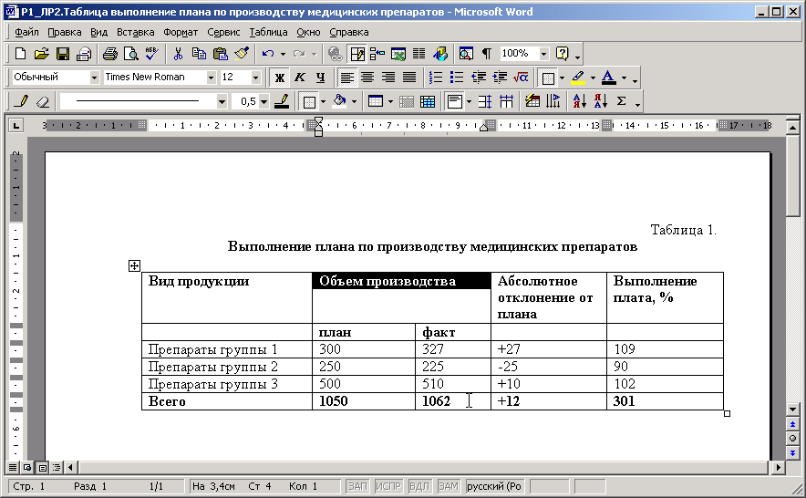The image size is (806, 498).
Task: Insert an equation with the square-root icon
Action: (x=521, y=78)
